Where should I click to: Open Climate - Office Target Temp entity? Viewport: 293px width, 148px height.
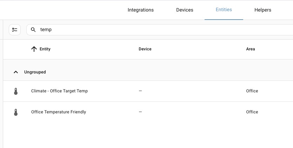[x=59, y=91]
